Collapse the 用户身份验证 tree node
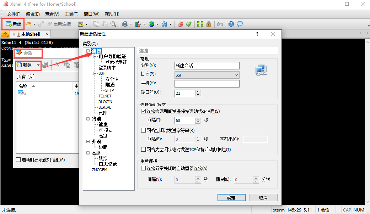This screenshot has width=370, height=214. [x=95, y=56]
